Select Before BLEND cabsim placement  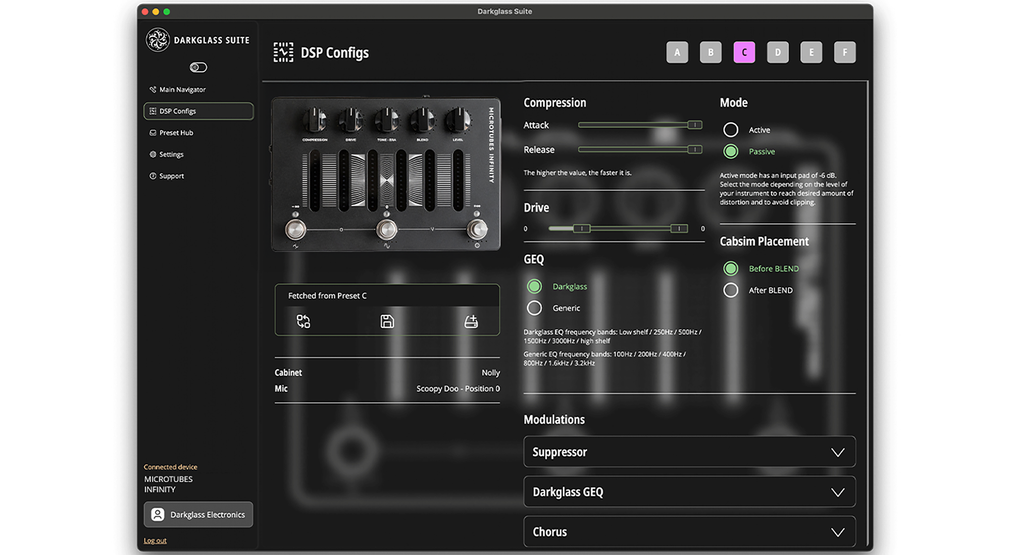click(x=730, y=268)
